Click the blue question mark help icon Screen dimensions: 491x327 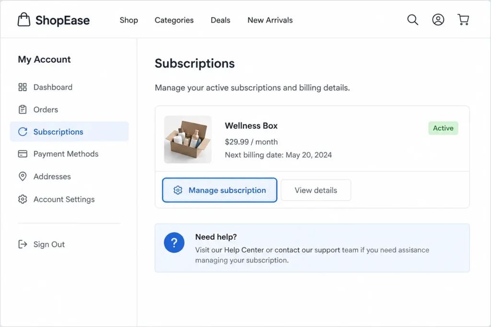(174, 243)
